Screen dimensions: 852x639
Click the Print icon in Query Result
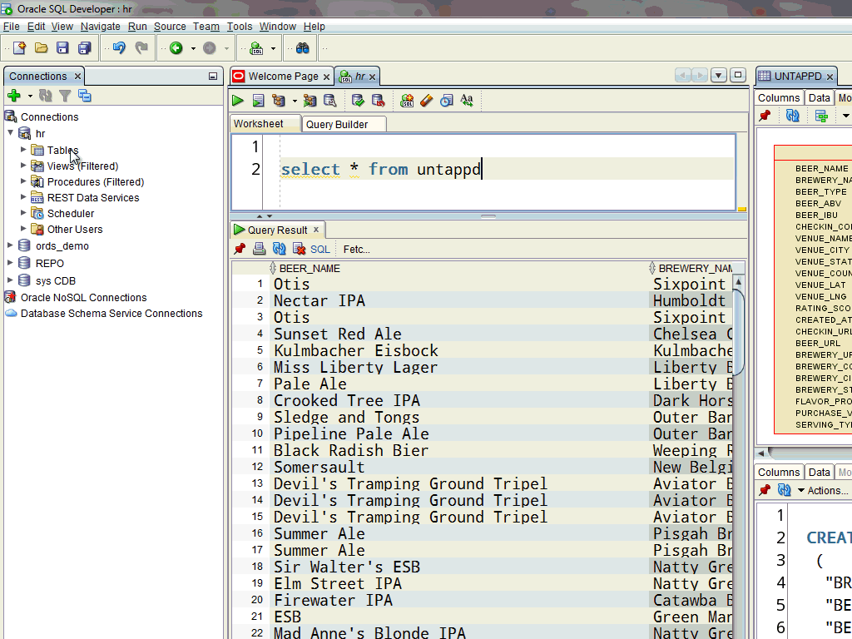260,249
